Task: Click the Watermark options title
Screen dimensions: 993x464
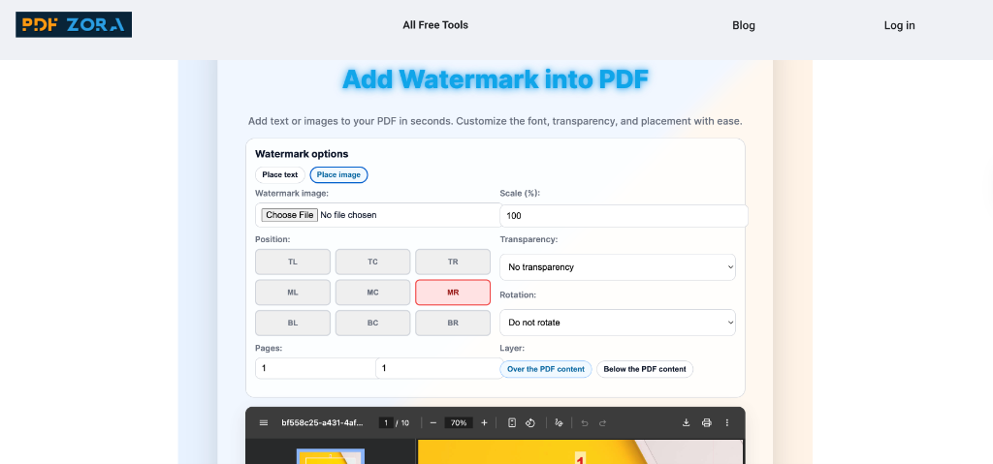Action: click(302, 154)
